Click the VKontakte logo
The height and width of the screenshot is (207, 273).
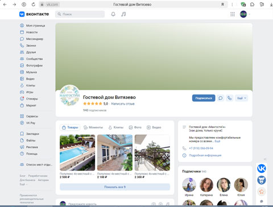tap(34, 14)
